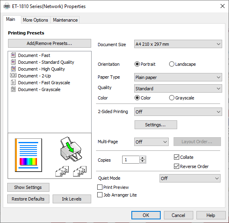Screen dimensions: 229x223
Task: Open the Maintenance tab
Action: 65,20
